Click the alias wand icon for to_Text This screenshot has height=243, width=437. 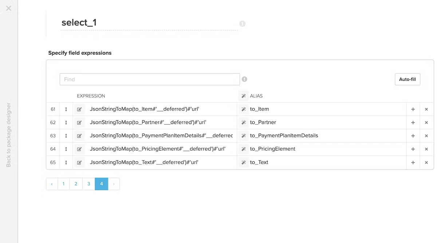244,162
